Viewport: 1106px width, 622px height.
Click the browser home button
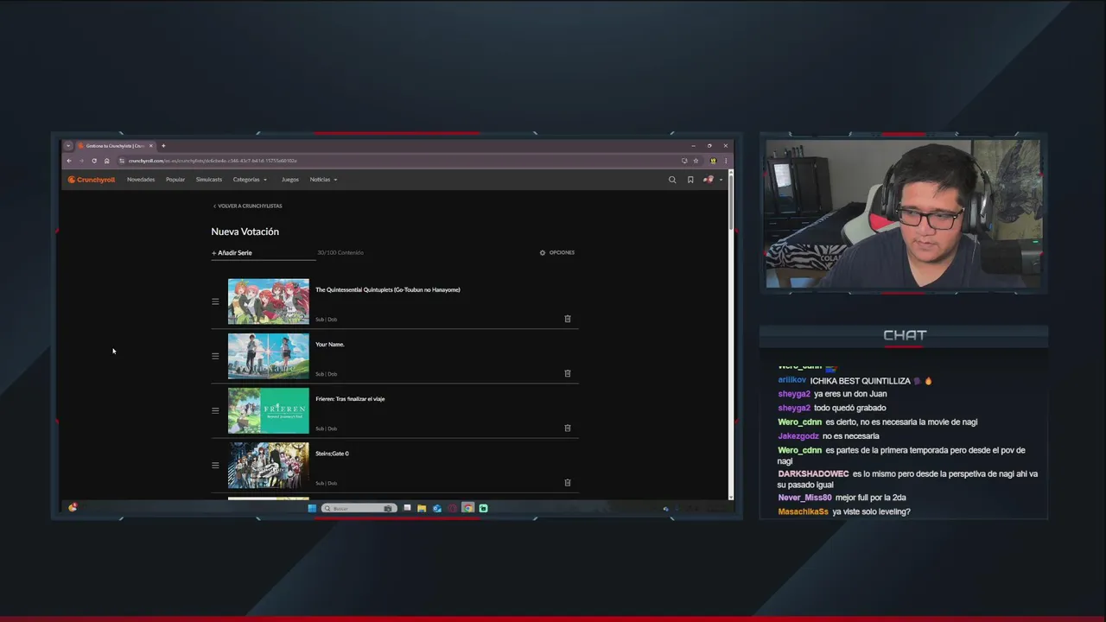pos(107,161)
